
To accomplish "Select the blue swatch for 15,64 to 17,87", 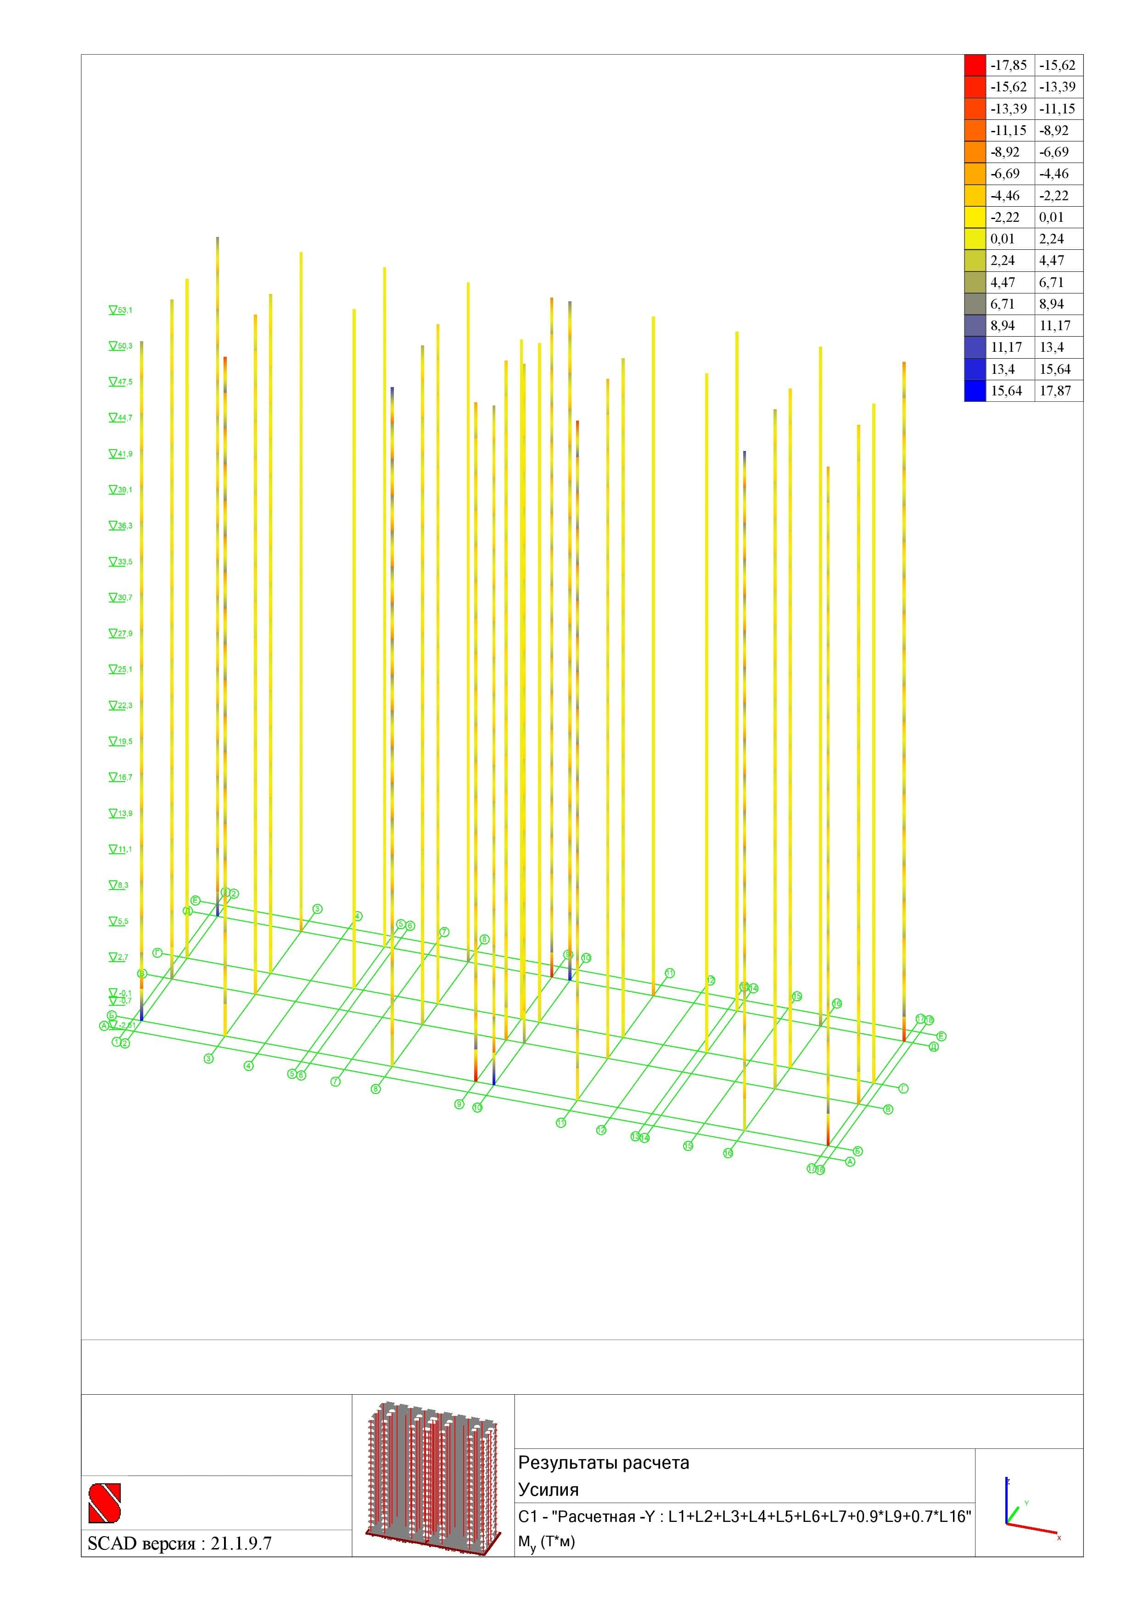I will pyautogui.click(x=975, y=391).
